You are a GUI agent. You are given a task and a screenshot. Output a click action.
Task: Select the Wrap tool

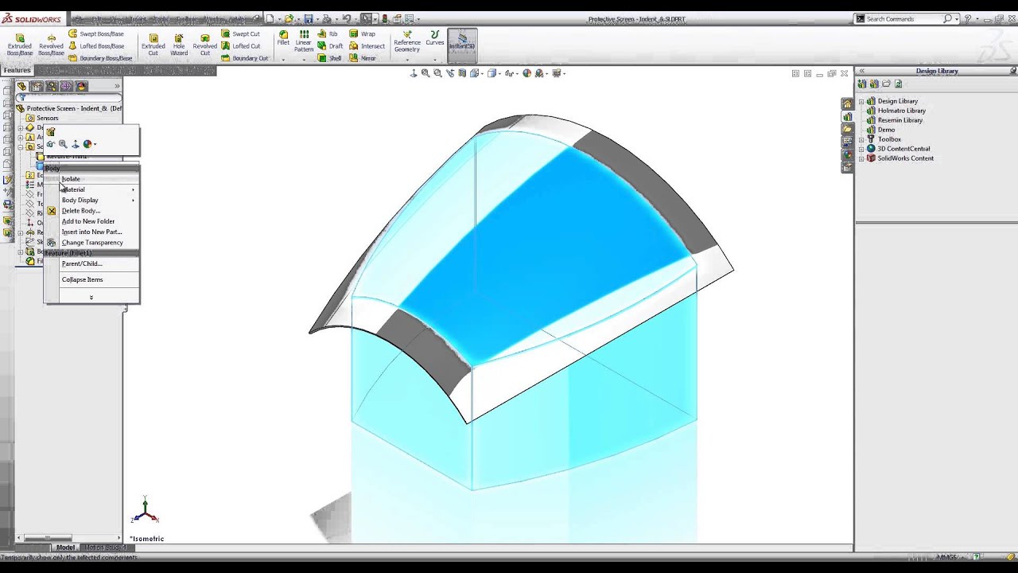[x=362, y=34]
